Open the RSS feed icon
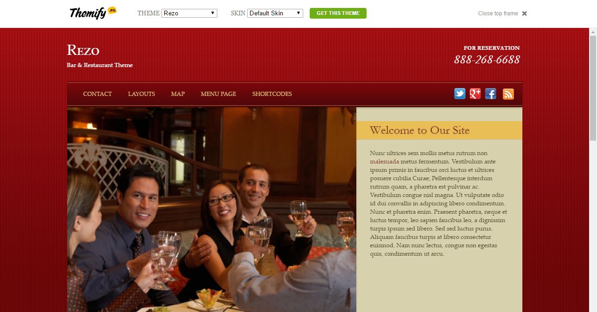Viewport: 597px width, 312px height. click(x=508, y=94)
